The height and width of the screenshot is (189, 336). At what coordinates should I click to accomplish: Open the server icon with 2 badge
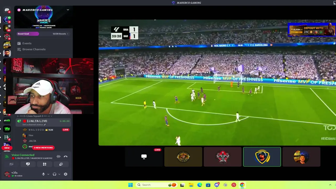[7, 137]
